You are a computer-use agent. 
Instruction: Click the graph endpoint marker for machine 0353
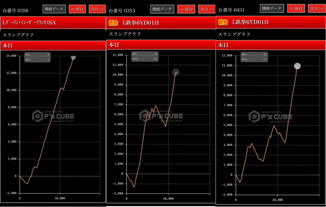coord(176,72)
